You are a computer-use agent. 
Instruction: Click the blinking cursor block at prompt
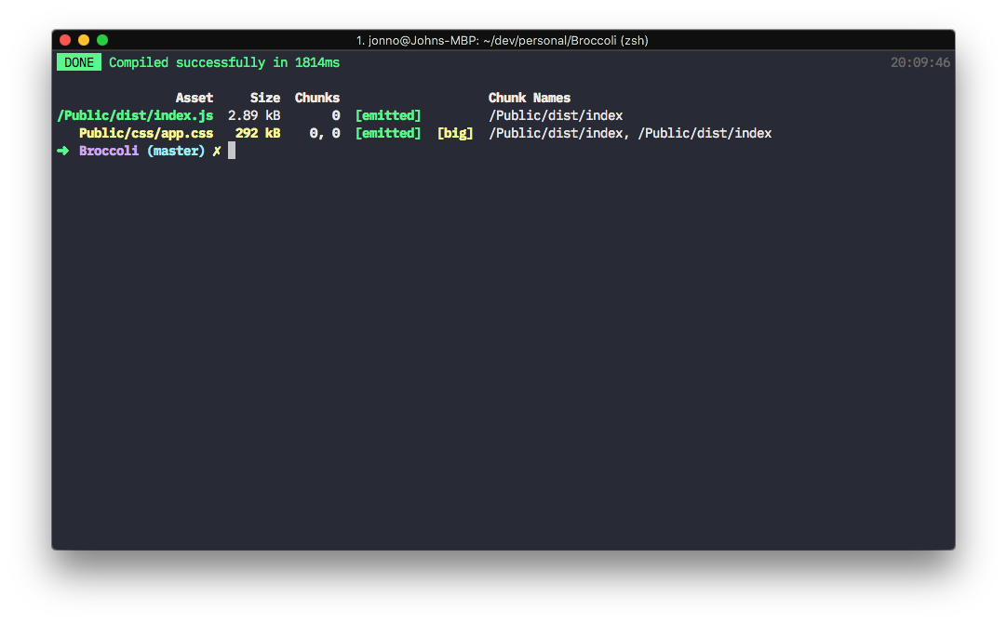point(230,150)
